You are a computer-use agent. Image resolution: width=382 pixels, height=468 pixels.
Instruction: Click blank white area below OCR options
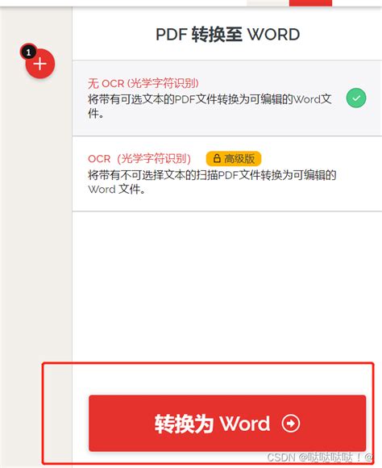[227, 283]
